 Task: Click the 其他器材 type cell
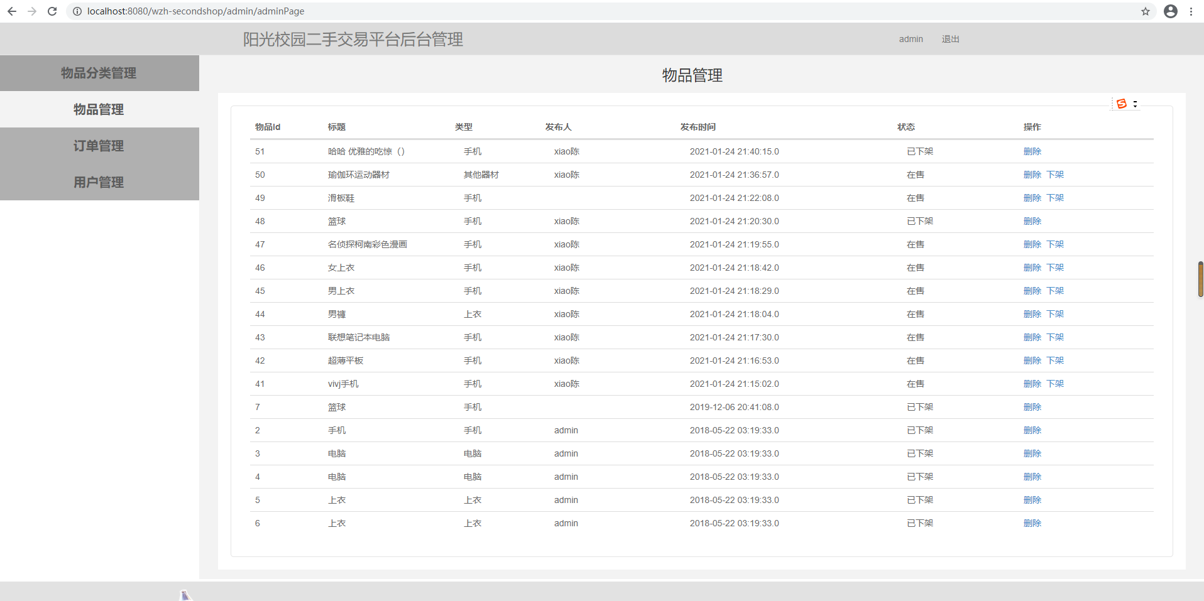[481, 175]
